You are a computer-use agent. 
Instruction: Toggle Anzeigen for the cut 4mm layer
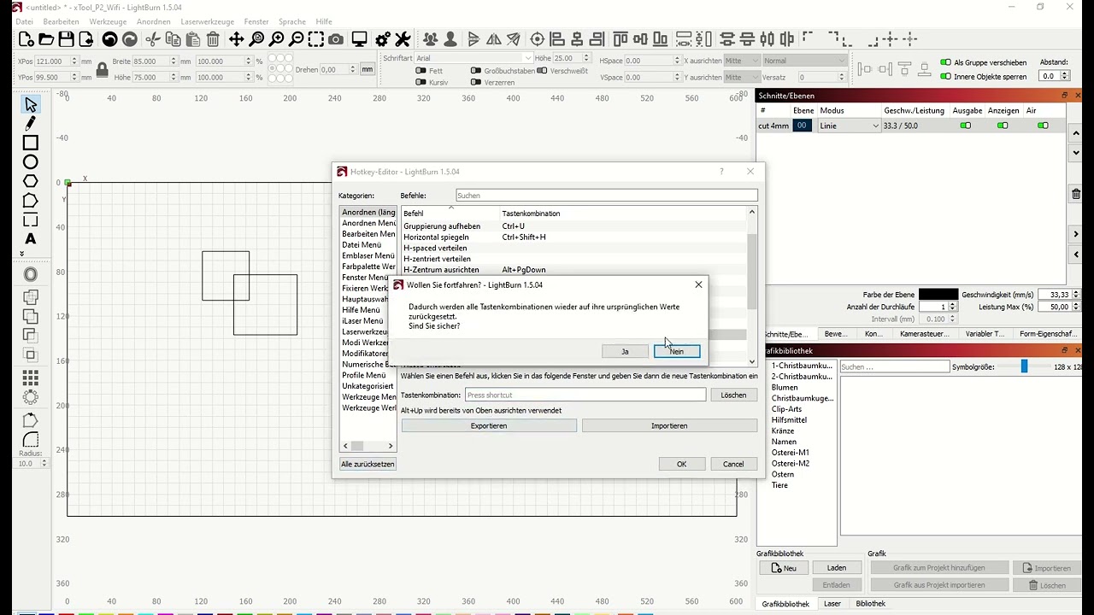(1003, 126)
